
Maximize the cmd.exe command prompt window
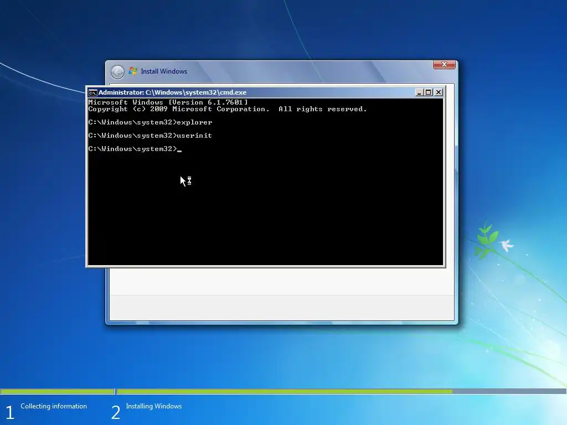429,92
